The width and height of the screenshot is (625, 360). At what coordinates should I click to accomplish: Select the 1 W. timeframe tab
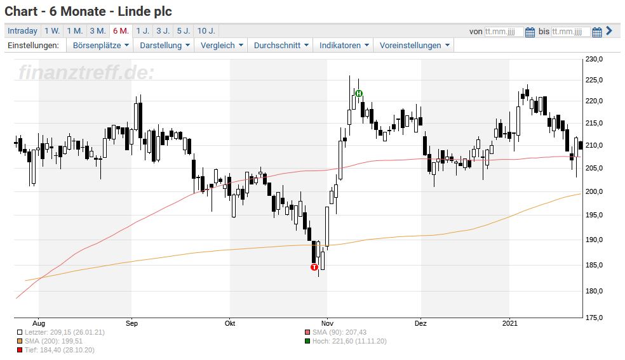(52, 31)
